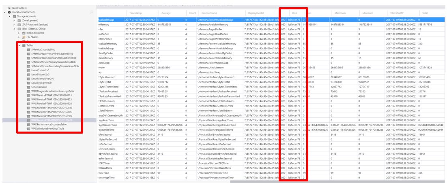The height and width of the screenshot is (183, 447).
Task: Collapse the (Local and Attached) root node
Action: point(4,12)
